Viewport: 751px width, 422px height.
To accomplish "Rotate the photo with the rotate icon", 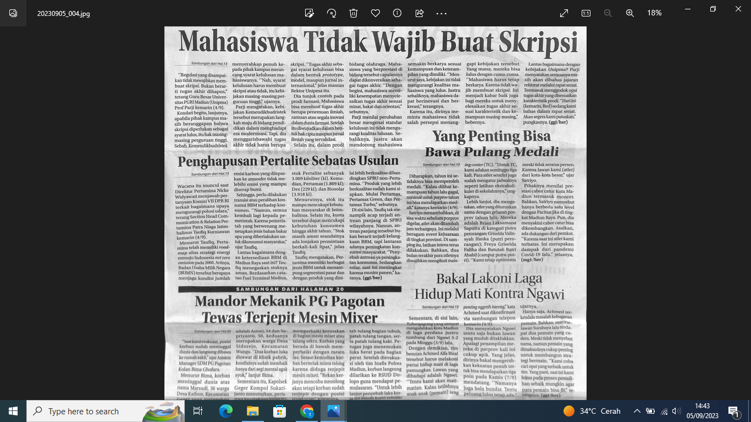I will pos(332,13).
